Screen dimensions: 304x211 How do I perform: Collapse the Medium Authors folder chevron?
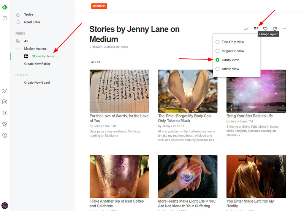pyautogui.click(x=18, y=49)
